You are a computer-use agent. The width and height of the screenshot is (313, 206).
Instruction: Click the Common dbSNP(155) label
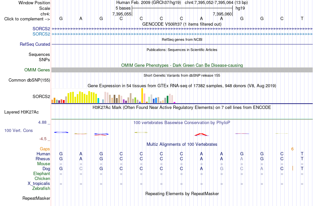pyautogui.click(x=29, y=80)
